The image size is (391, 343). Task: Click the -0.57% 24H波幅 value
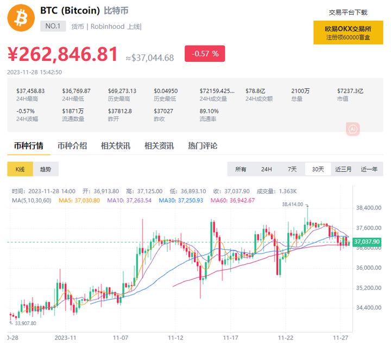click(x=26, y=111)
